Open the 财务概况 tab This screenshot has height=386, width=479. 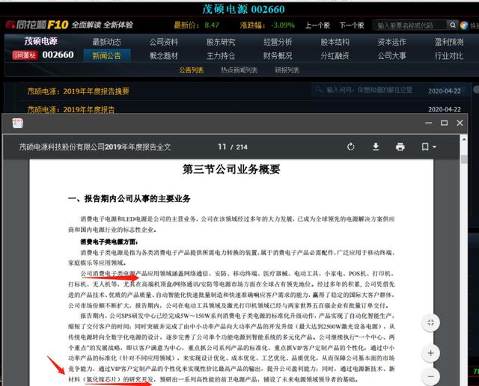point(278,55)
